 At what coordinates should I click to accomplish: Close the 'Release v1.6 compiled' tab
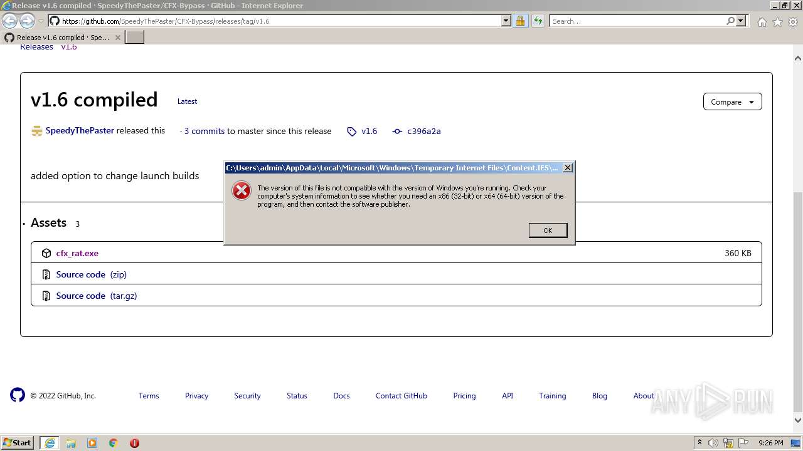point(118,38)
